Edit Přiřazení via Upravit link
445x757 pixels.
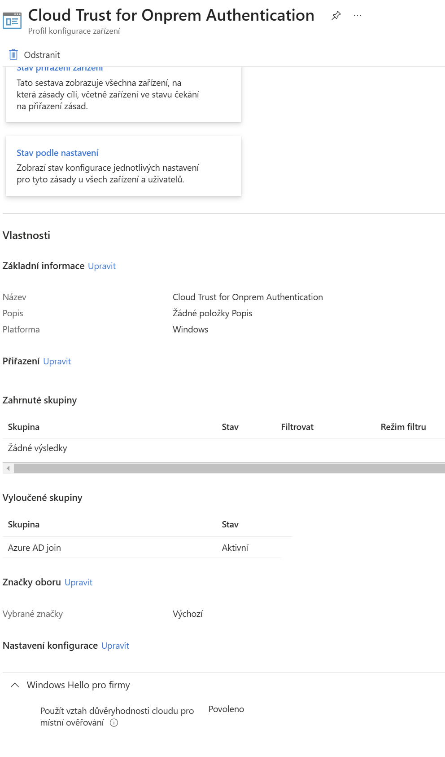coord(57,361)
